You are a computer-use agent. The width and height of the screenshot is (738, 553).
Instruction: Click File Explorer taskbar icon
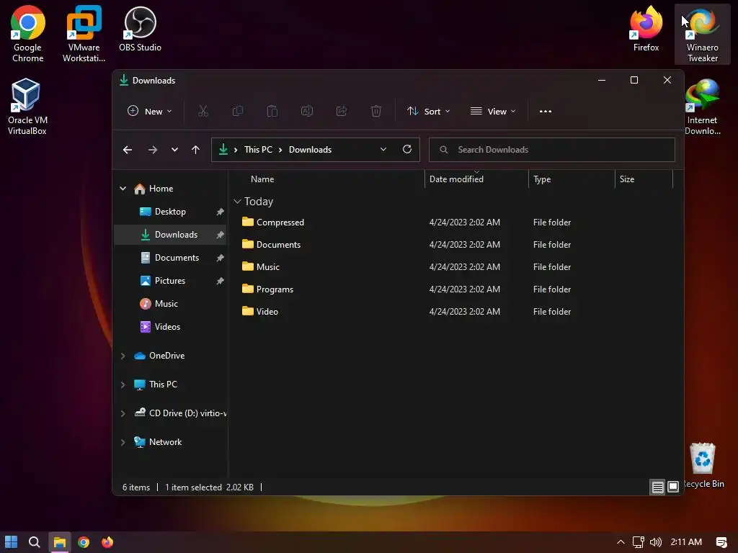coord(59,542)
